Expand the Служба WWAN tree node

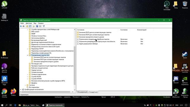[28, 79]
